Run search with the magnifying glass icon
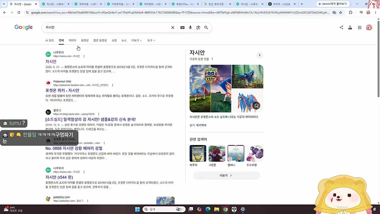The height and width of the screenshot is (214, 380). click(x=206, y=27)
